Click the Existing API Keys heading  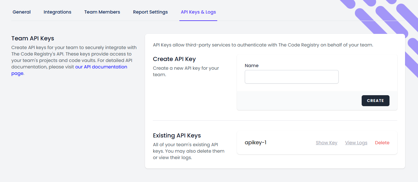click(x=177, y=136)
